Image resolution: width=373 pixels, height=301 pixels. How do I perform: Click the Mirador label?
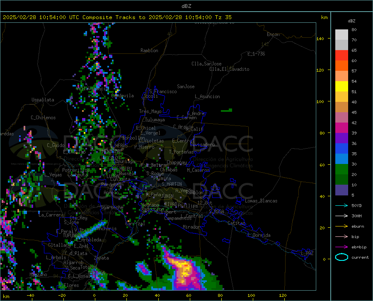191,227
